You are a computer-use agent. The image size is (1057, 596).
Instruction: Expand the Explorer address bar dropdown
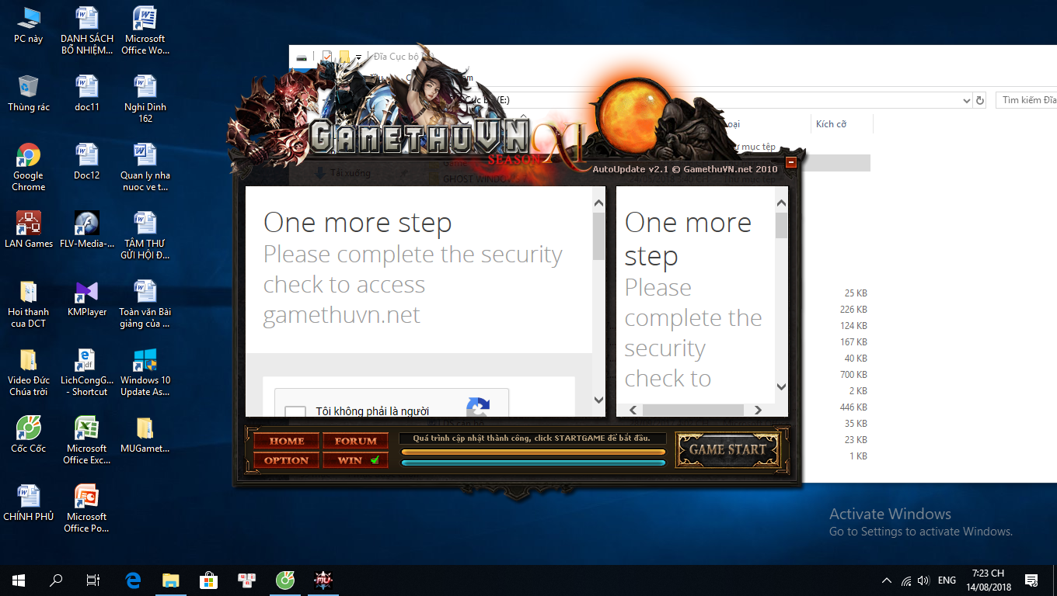[967, 100]
